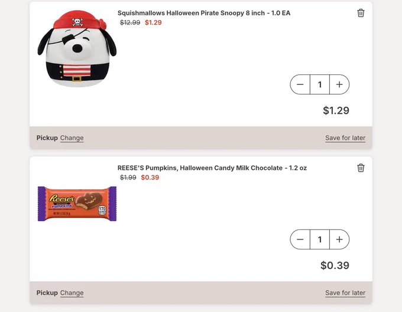This screenshot has height=312, width=402.
Task: Click the Pirate Snoopy quantity field
Action: [x=320, y=84]
